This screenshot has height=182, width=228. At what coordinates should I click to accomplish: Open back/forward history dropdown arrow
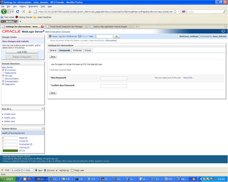click(x=13, y=12)
